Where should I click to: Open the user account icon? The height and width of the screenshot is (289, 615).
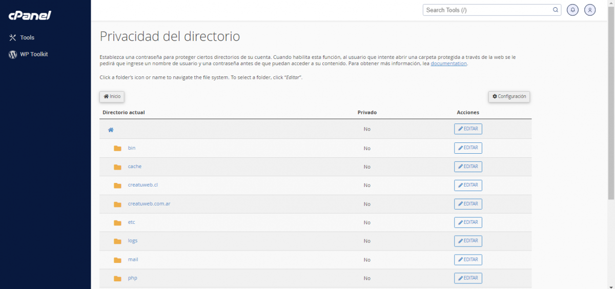point(590,10)
